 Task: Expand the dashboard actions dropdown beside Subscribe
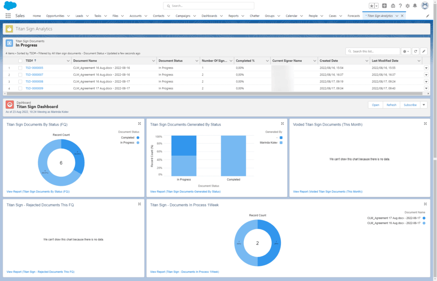424,105
